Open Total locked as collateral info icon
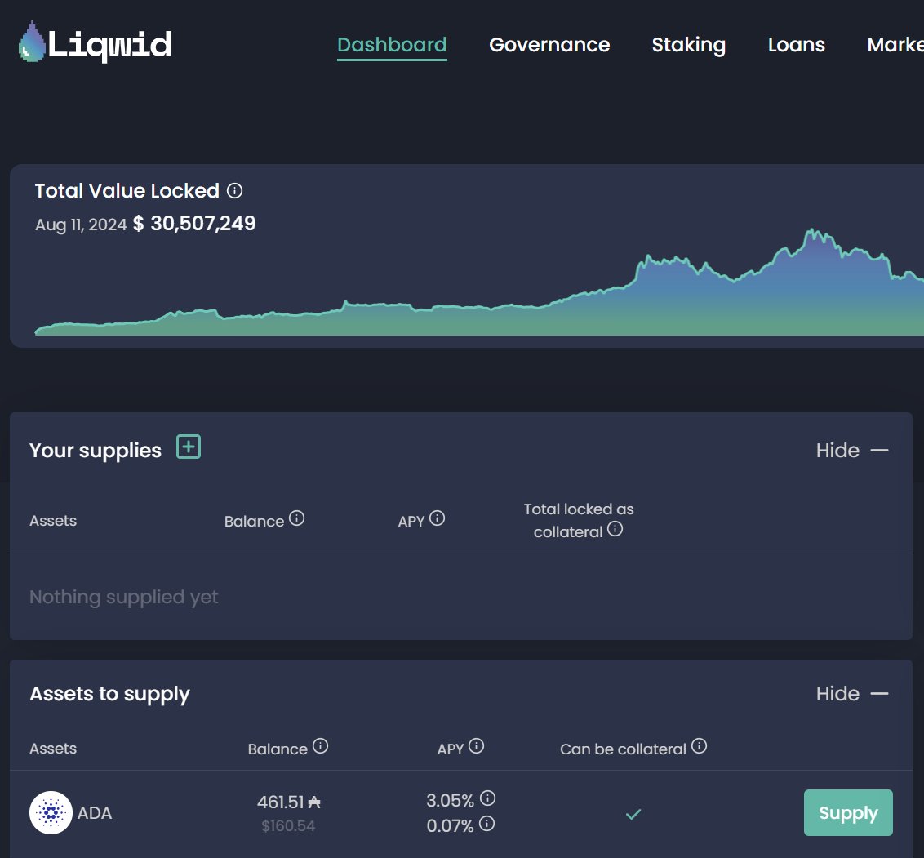 click(615, 528)
